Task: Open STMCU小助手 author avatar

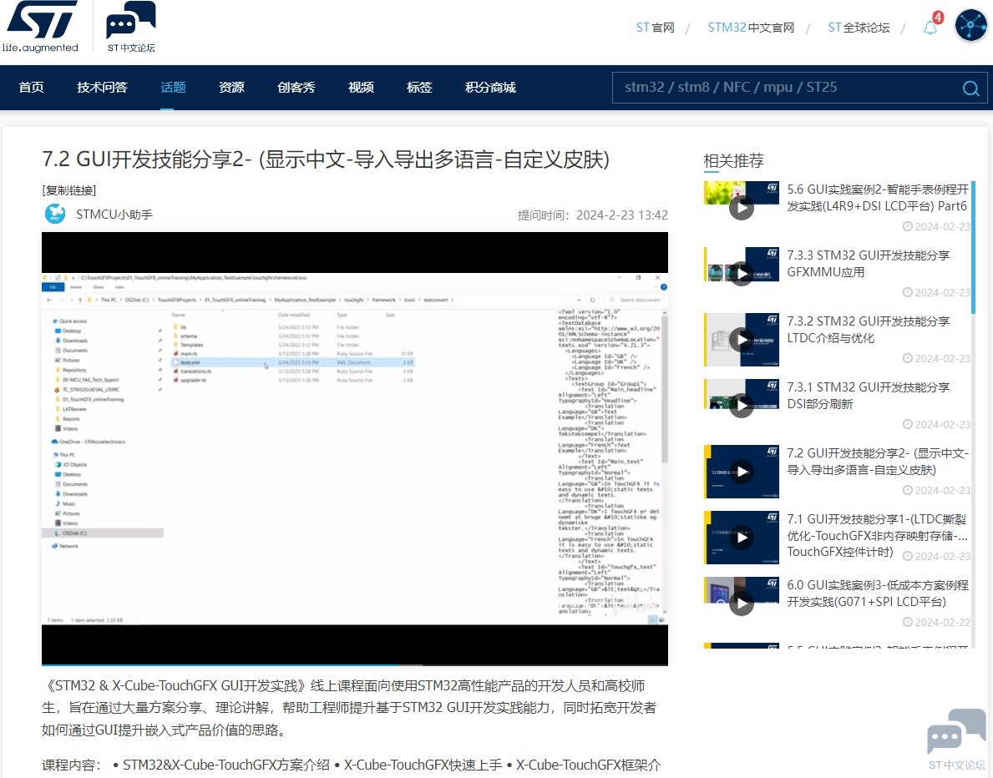Action: click(x=55, y=214)
